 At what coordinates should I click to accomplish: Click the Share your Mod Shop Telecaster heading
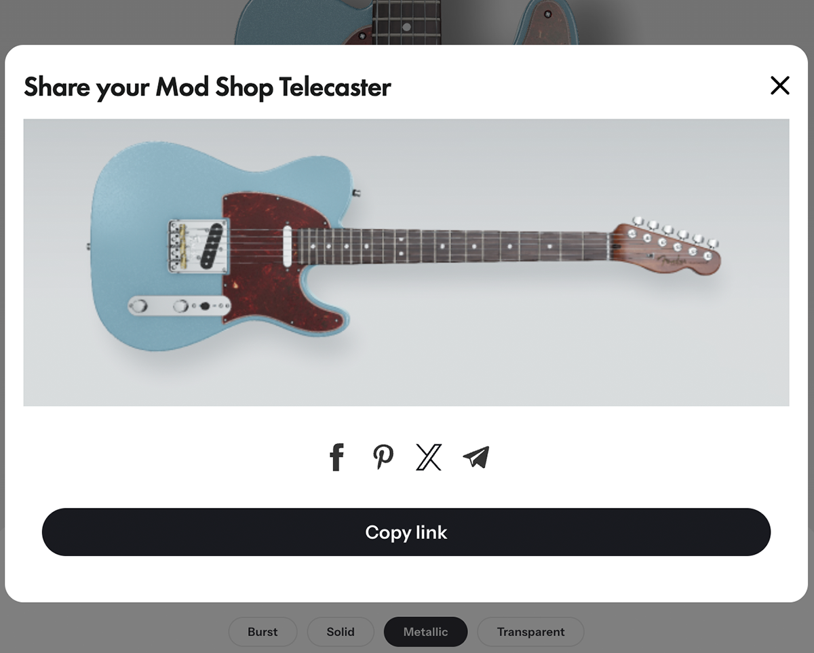208,87
